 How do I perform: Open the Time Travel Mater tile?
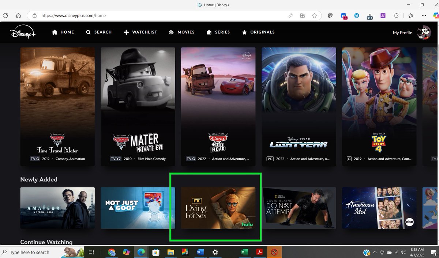coord(57,106)
